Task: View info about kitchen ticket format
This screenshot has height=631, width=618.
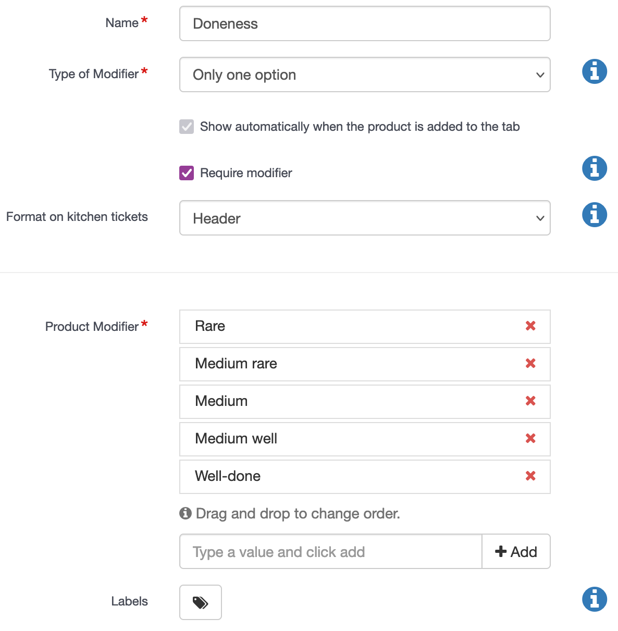Action: [595, 215]
